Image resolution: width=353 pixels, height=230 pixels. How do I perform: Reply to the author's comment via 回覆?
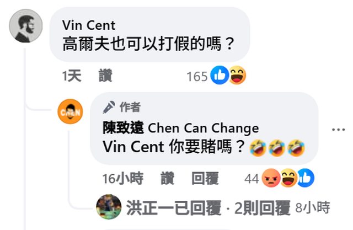tap(205, 179)
